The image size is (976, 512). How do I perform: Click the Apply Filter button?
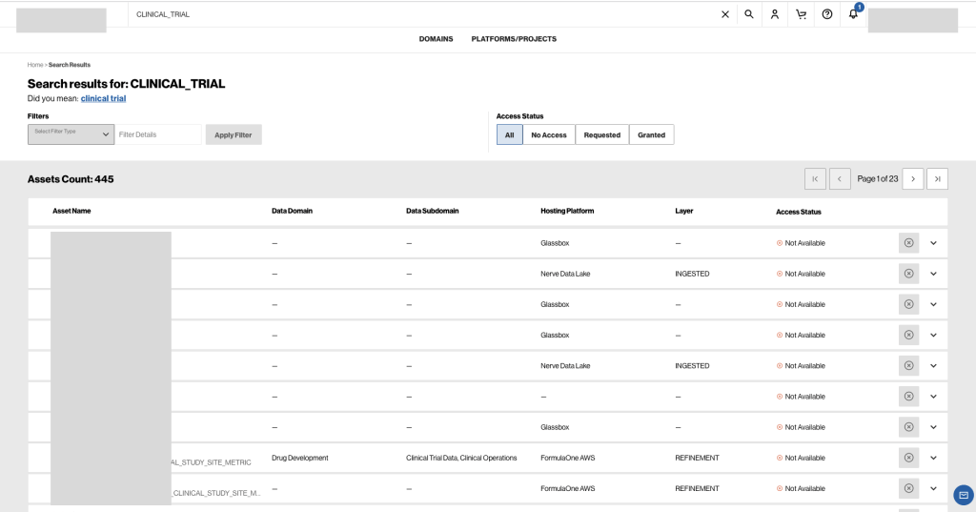[234, 135]
